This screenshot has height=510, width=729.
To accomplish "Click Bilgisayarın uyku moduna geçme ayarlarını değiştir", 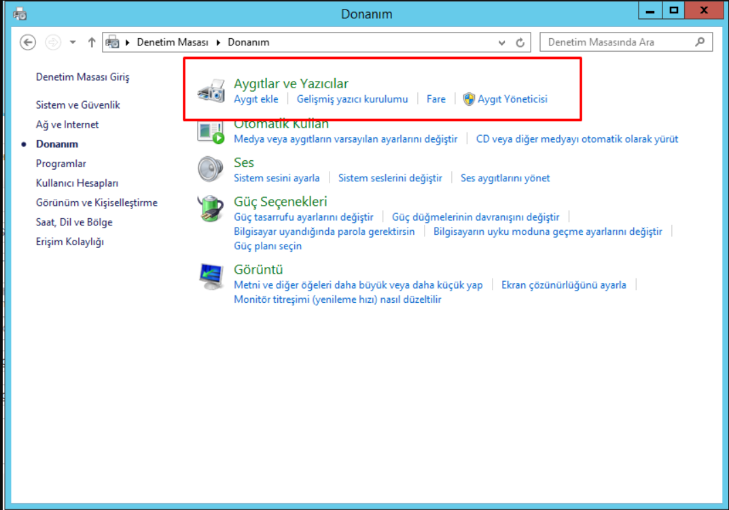I will point(548,232).
